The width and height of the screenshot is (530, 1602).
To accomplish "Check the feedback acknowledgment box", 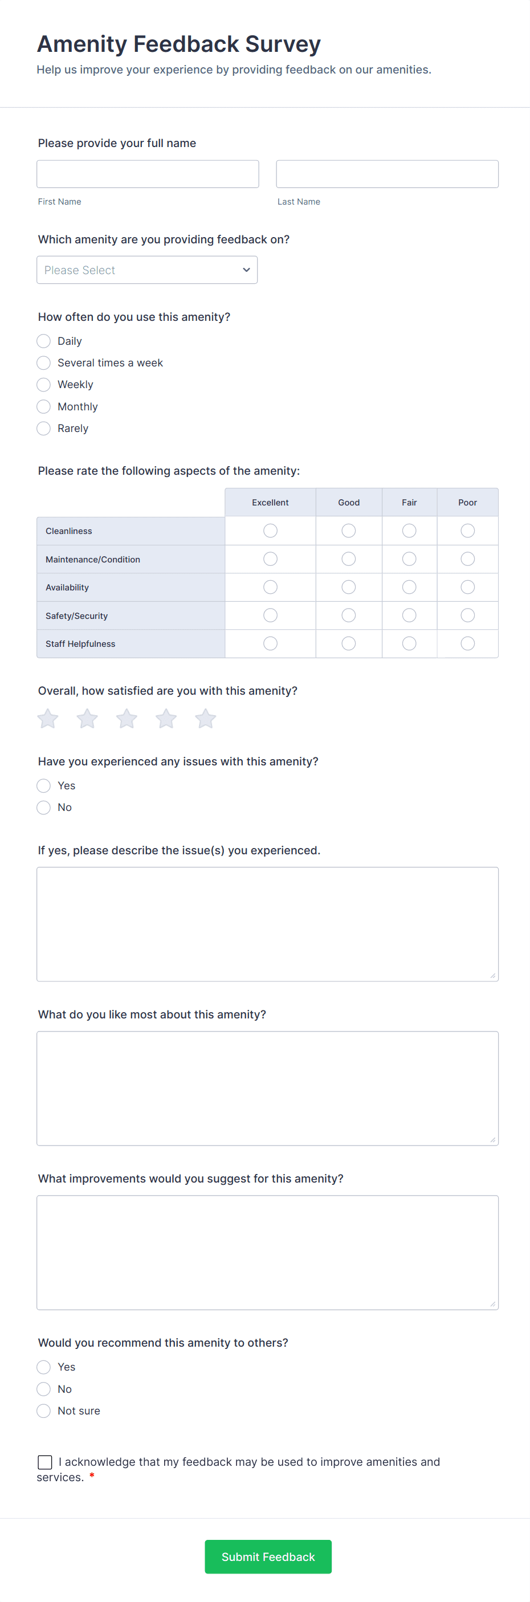I will (44, 1462).
